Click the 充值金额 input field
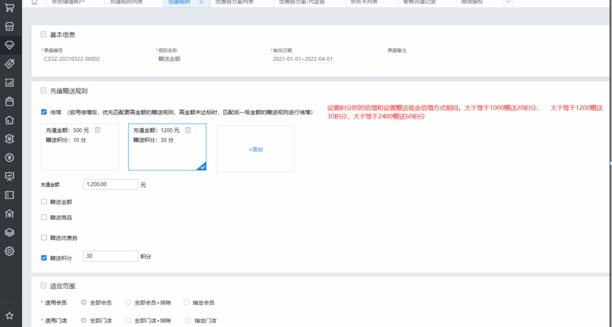Viewport: 612px width, 327px height. point(110,184)
